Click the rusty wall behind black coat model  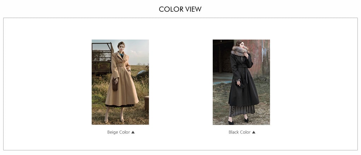259,58
